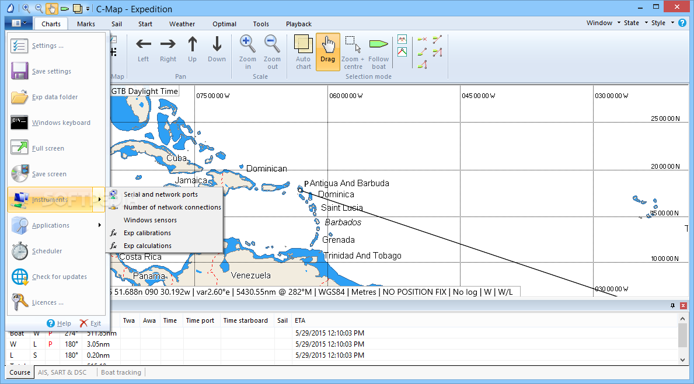Switch to the Boat tracking tab
This screenshot has height=384, width=694.
(x=121, y=372)
